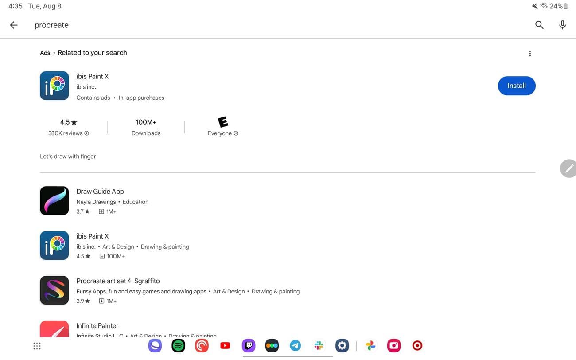
Task: Tap info icon beside Everyone rating
Action: click(x=236, y=133)
